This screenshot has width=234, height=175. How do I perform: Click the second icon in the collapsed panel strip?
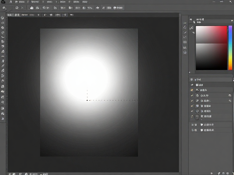tap(185, 27)
